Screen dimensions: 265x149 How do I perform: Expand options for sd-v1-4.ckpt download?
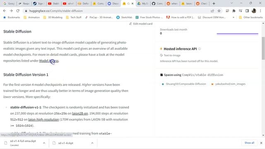[92, 143]
